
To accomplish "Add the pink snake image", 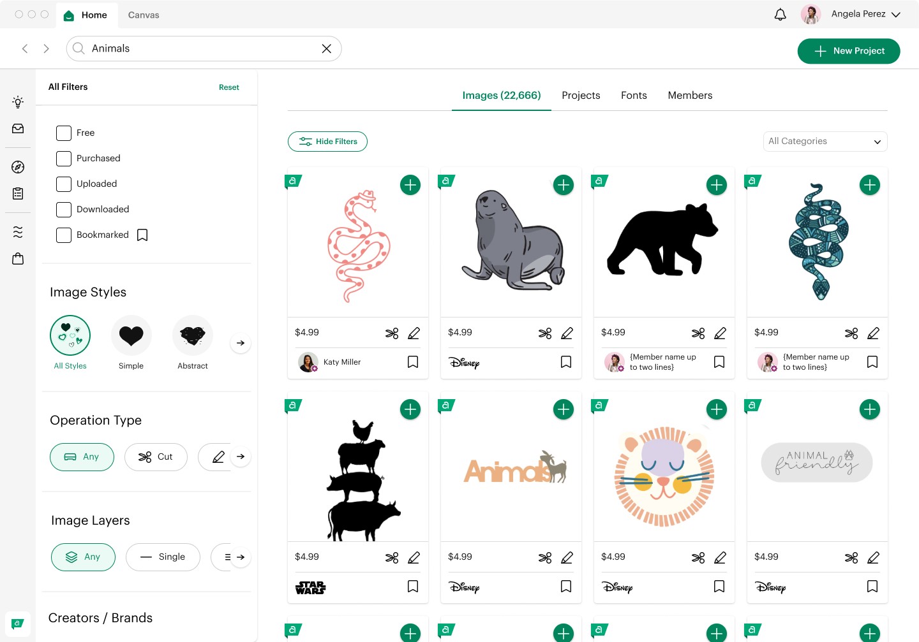I will (410, 185).
